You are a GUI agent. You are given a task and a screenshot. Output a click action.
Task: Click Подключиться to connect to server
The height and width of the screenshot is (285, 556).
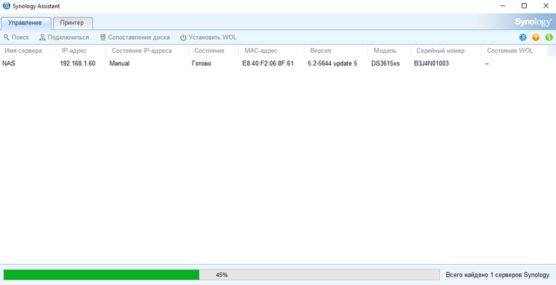coord(64,38)
